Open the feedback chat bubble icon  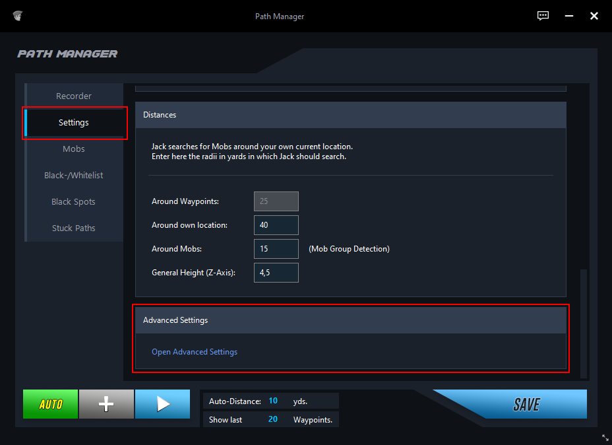(543, 16)
